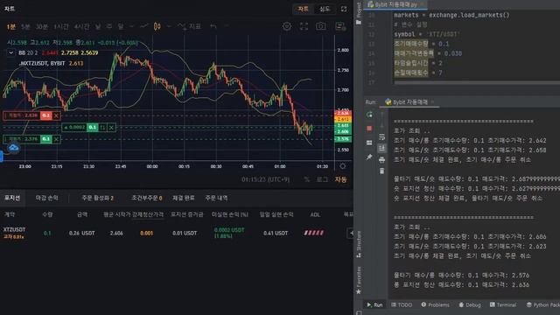Open the candlestick chart style selector
560x315 pixels.
point(157,26)
